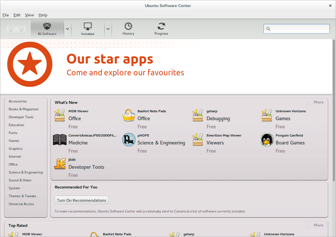The width and height of the screenshot is (336, 237).
Task: Select the 'µHOPE' app title
Action: click(x=143, y=135)
